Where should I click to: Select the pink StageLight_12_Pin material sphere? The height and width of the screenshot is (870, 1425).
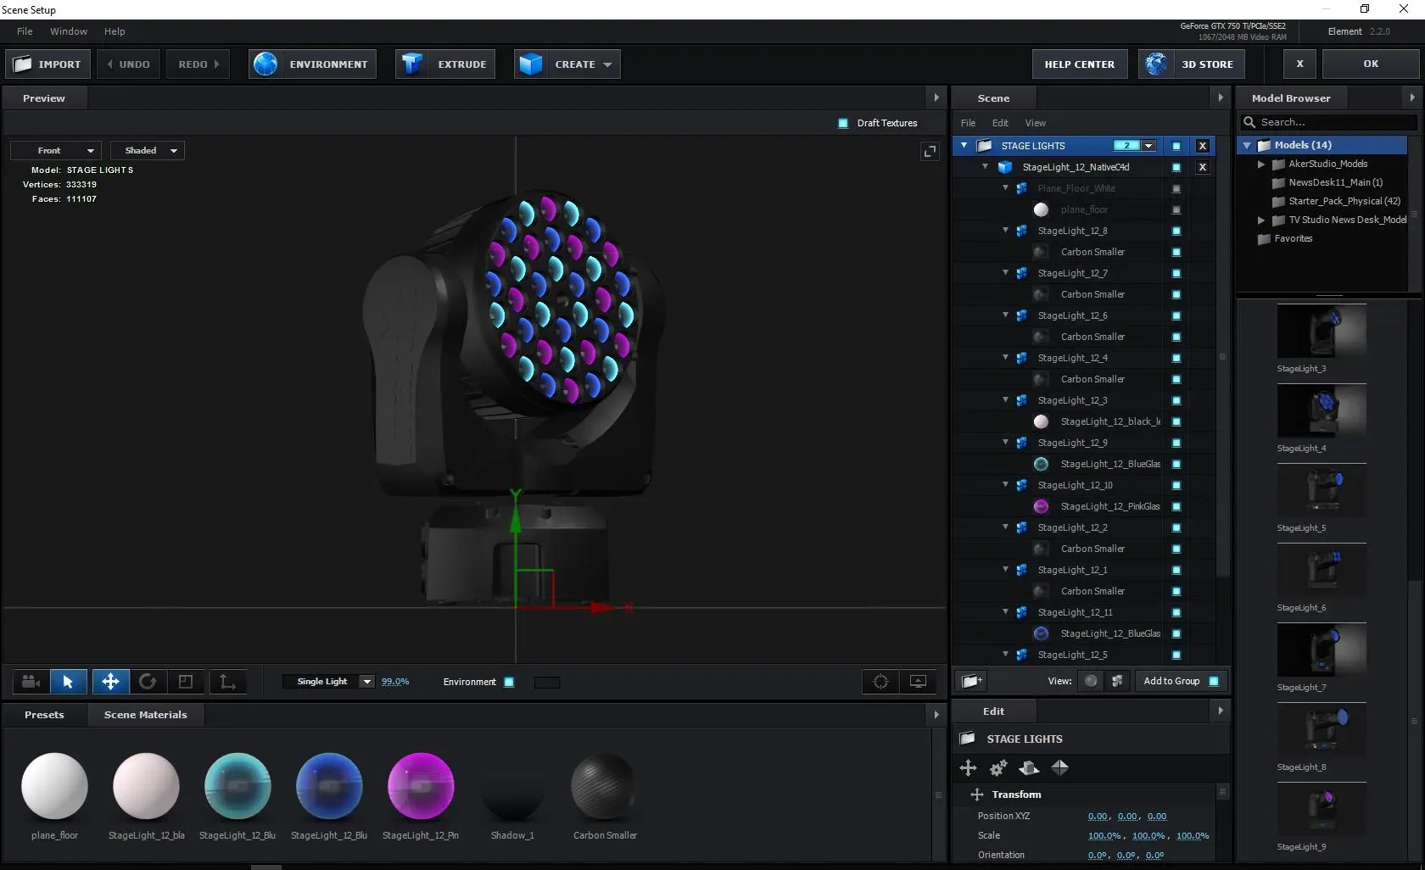tap(421, 786)
